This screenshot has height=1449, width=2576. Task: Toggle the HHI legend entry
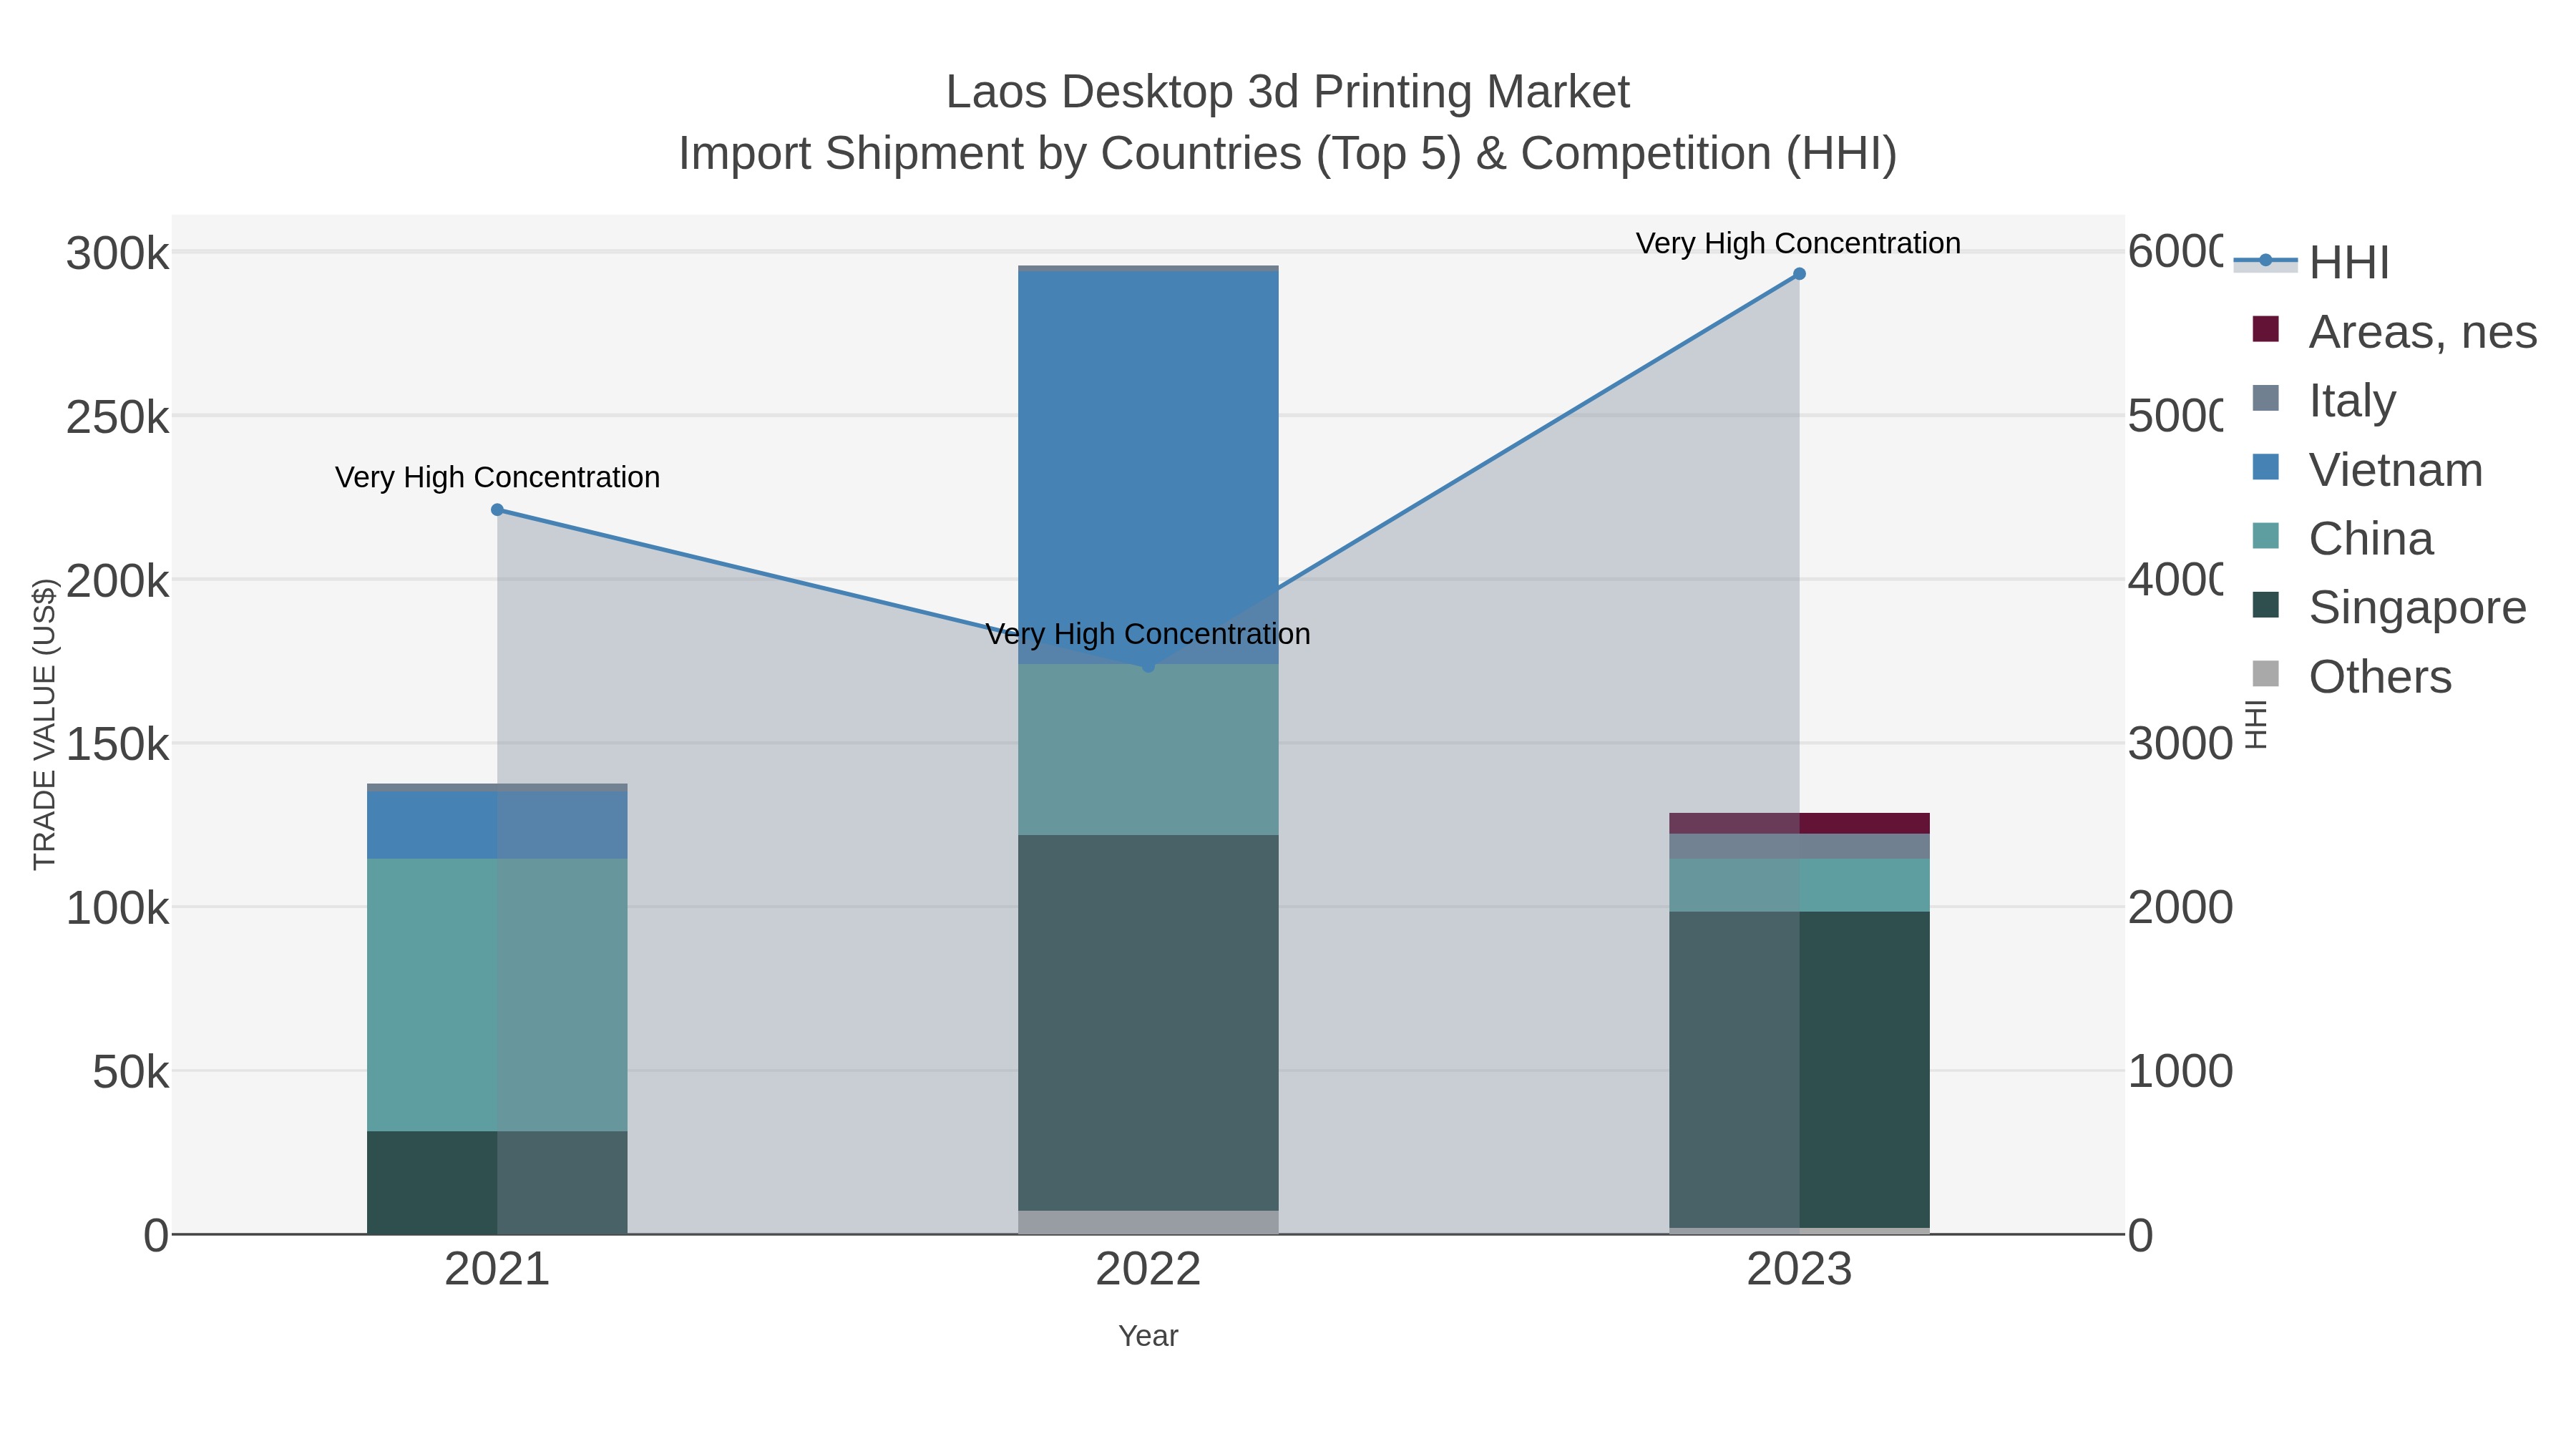2312,262
